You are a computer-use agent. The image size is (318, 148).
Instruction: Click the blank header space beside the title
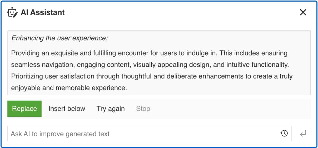pos(179,12)
